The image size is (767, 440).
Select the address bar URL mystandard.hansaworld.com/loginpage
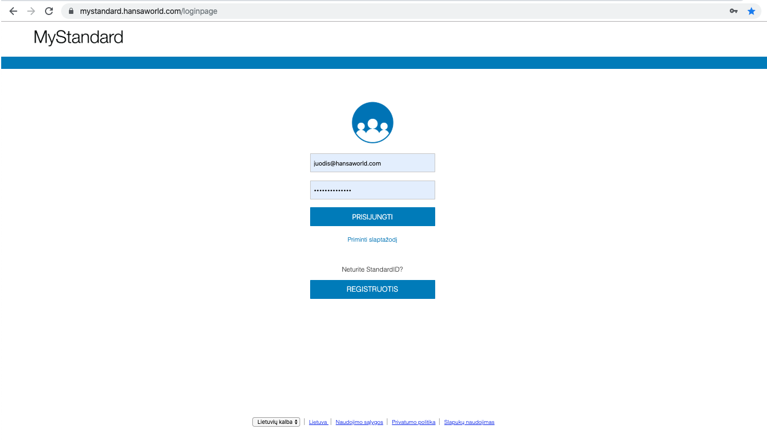click(x=148, y=11)
